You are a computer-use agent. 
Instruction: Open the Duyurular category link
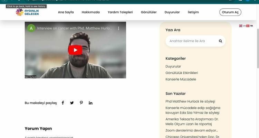pyautogui.click(x=173, y=66)
